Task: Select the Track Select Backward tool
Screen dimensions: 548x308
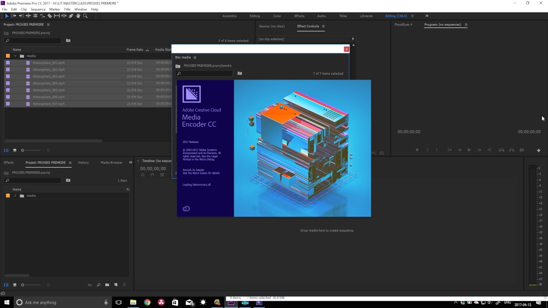Action: 21,16
